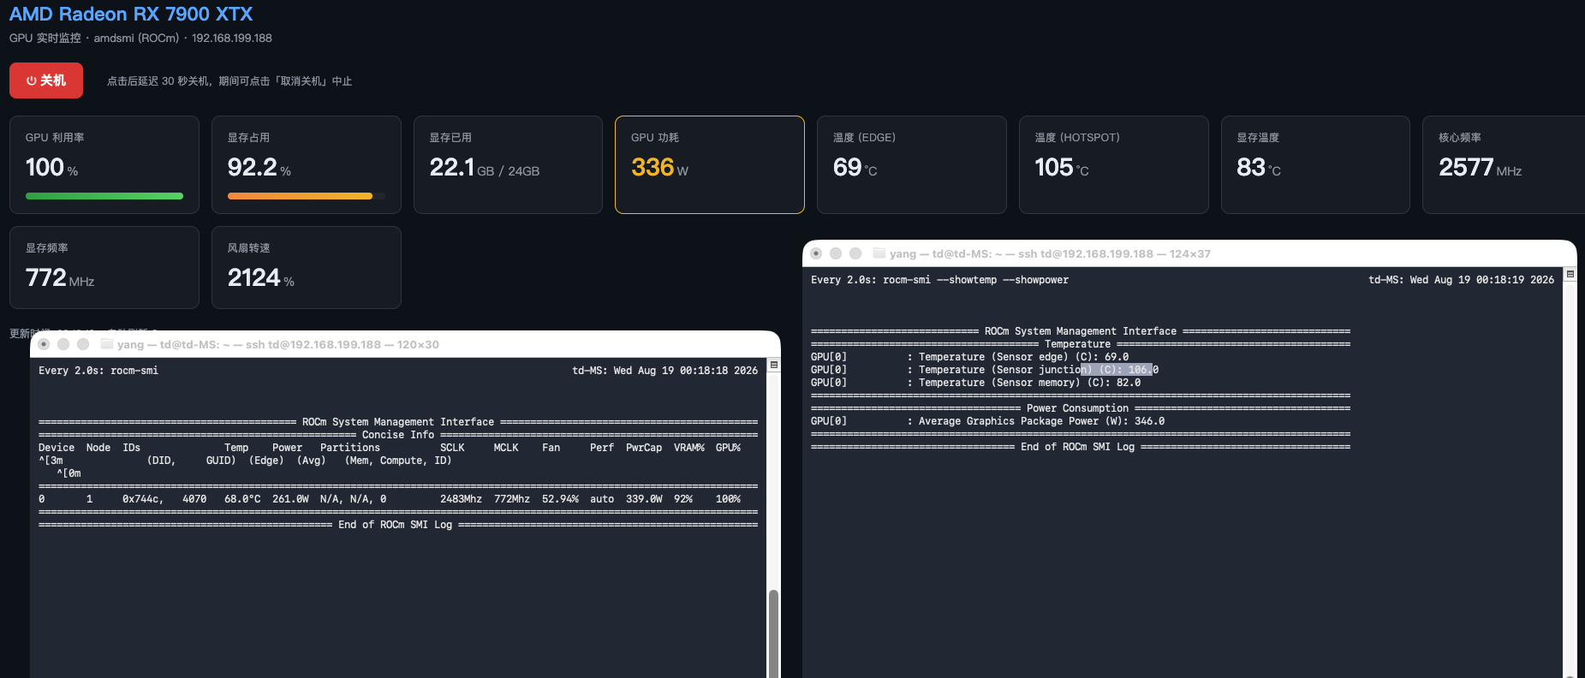The height and width of the screenshot is (678, 1585).
Task: Click the 339.0W PwrCap value
Action: (644, 499)
